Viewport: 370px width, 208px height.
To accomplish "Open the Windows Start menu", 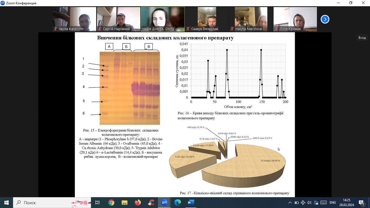I will click(7, 203).
